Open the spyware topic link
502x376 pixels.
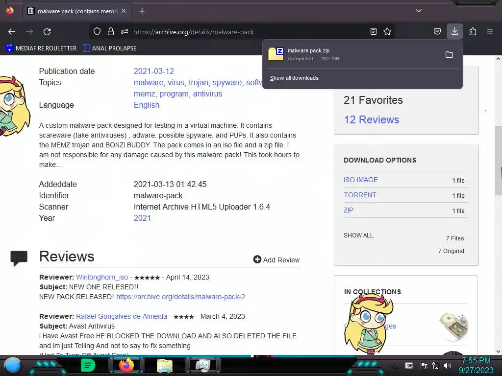227,82
